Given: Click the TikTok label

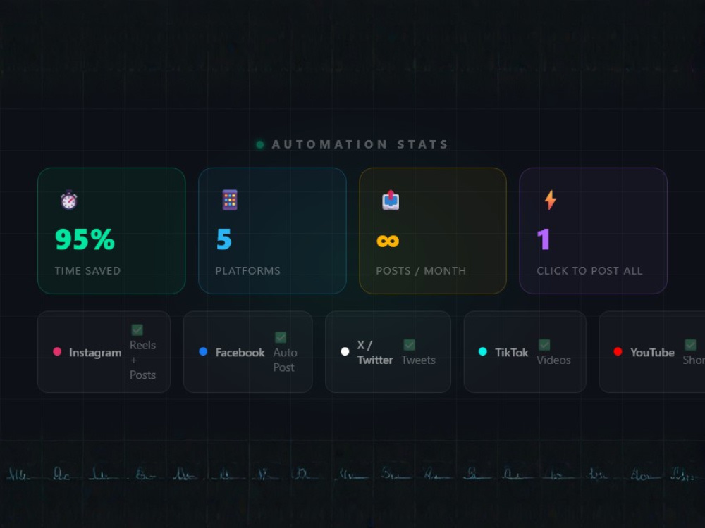Looking at the screenshot, I should pyautogui.click(x=512, y=353).
